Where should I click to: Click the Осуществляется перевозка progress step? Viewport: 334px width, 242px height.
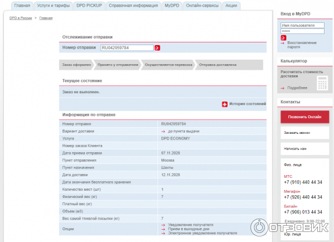pos(168,65)
